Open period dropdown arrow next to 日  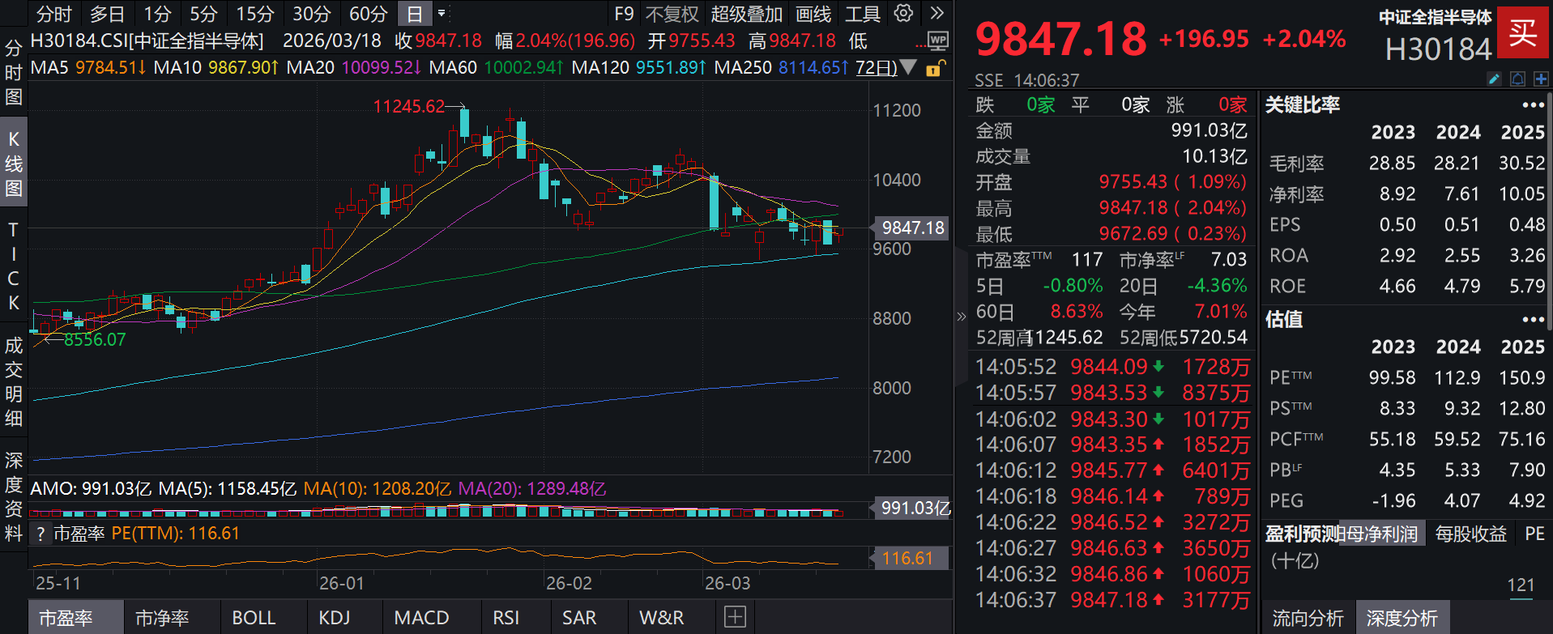tap(442, 14)
